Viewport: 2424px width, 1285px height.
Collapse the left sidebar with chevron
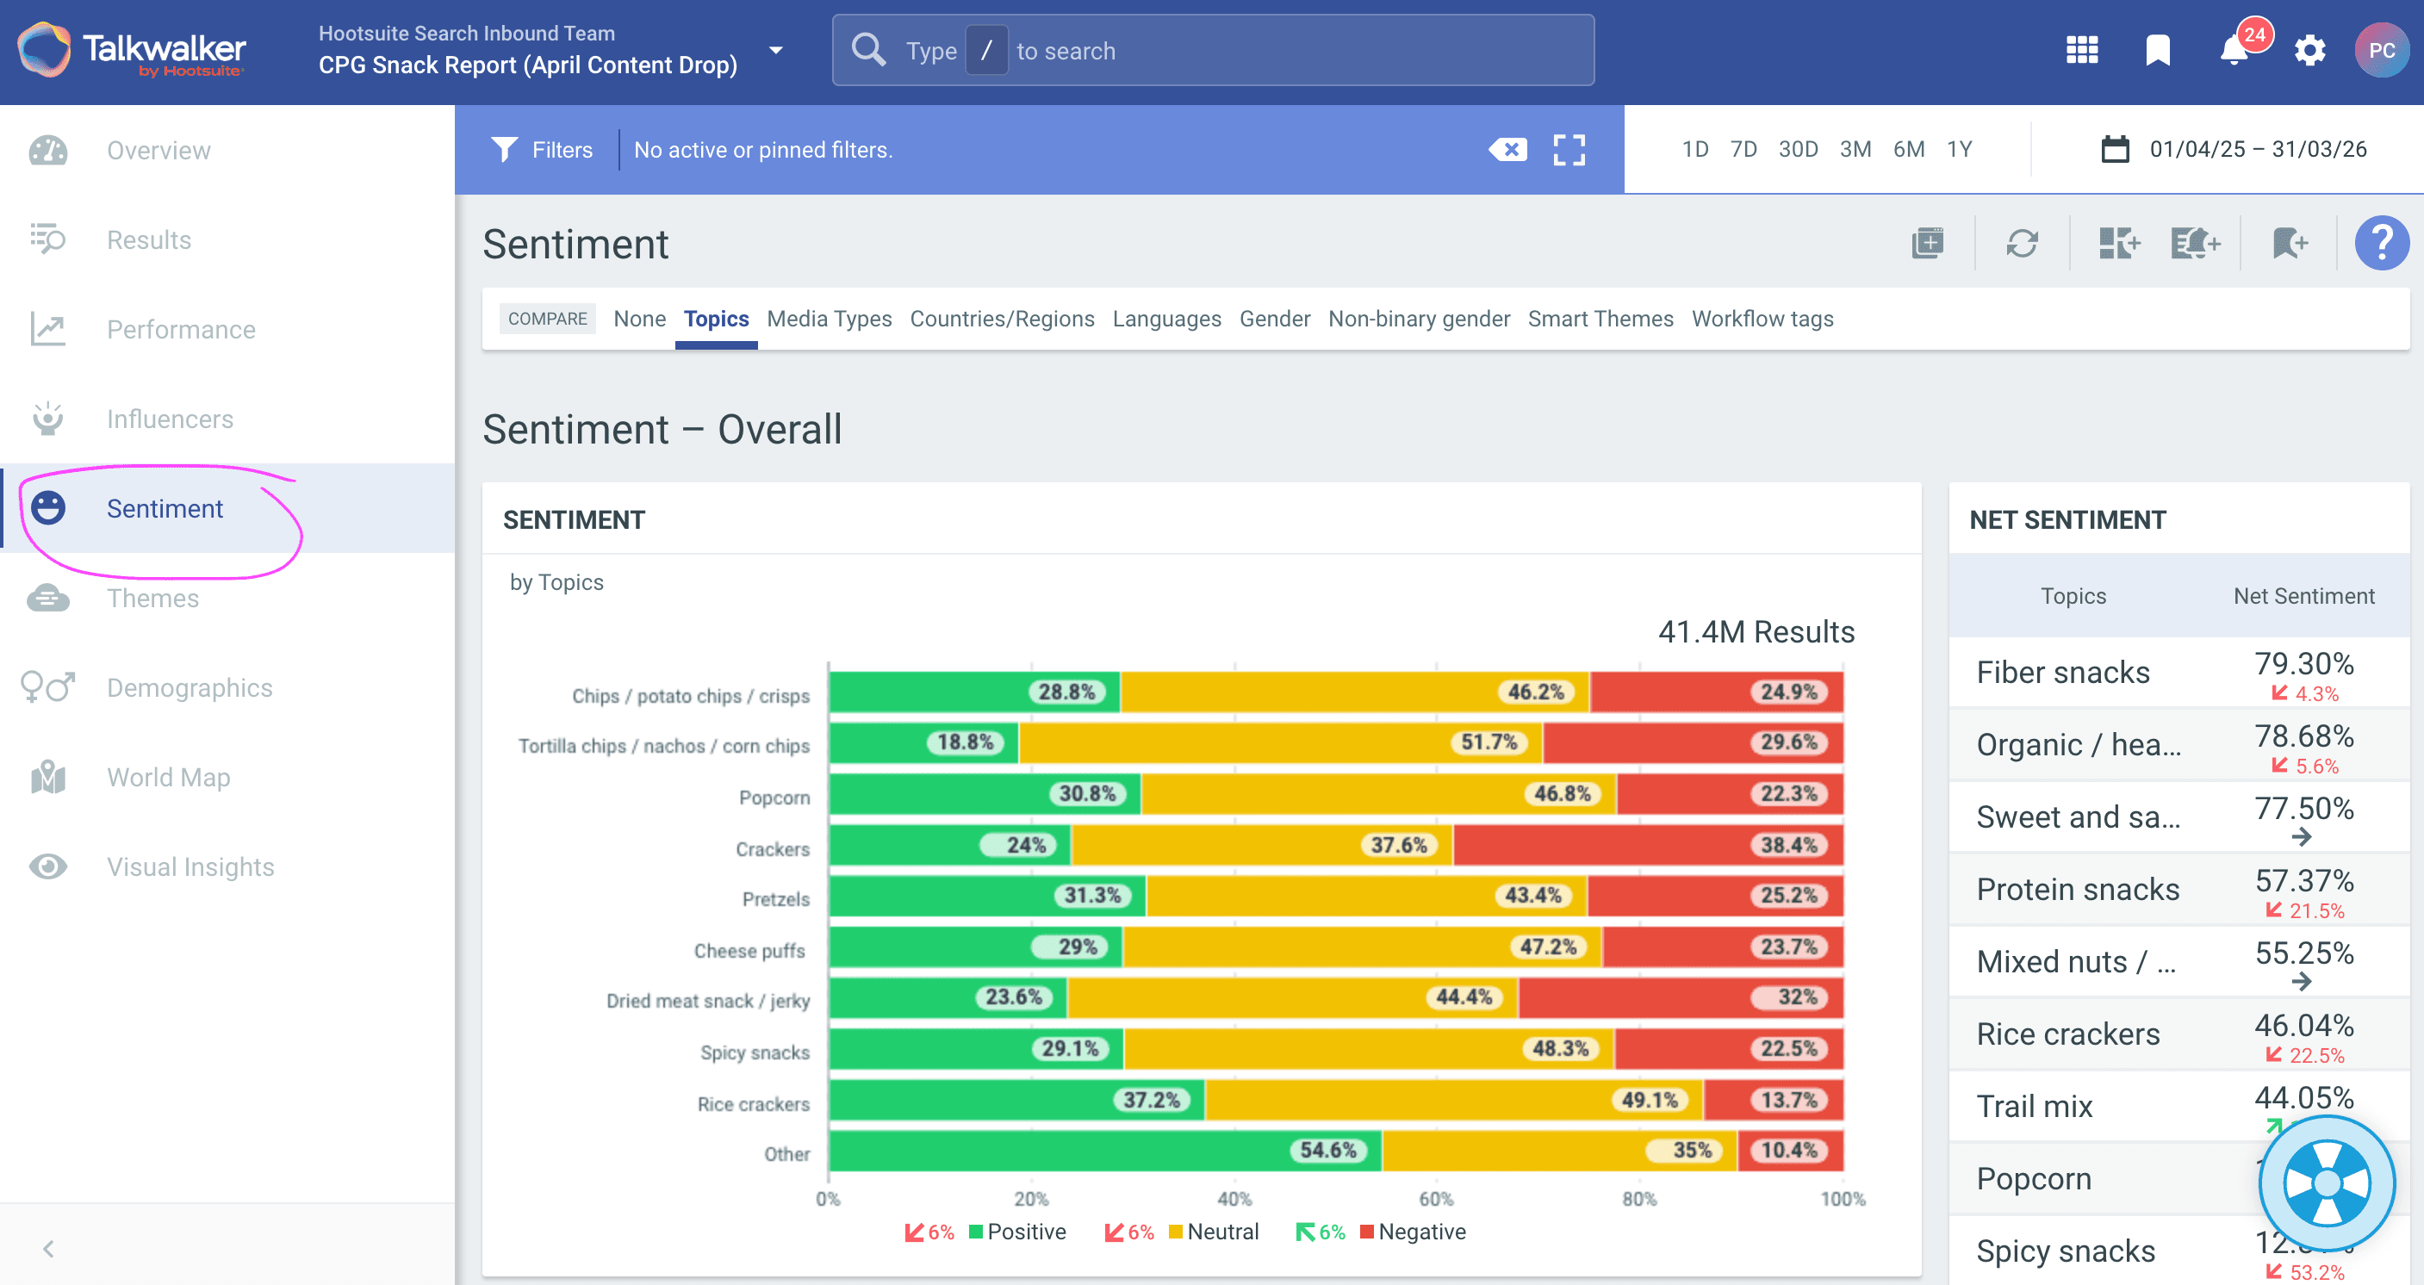click(49, 1248)
